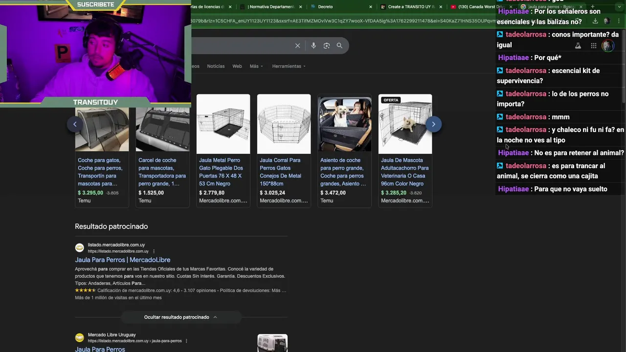Open options menu for Mercado Libre Uruguay result
The image size is (626, 352).
(x=186, y=341)
